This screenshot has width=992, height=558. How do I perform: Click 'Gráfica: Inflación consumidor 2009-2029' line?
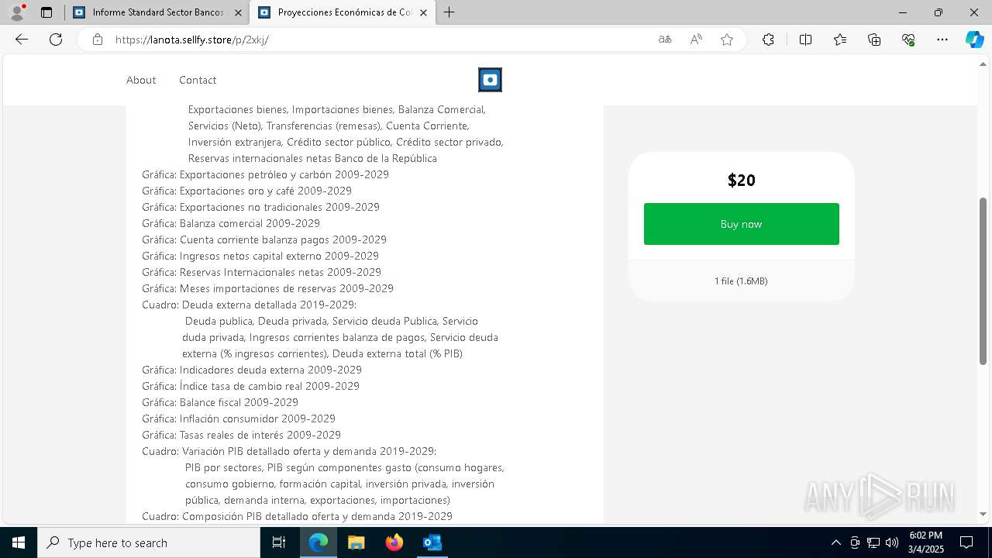(x=239, y=418)
